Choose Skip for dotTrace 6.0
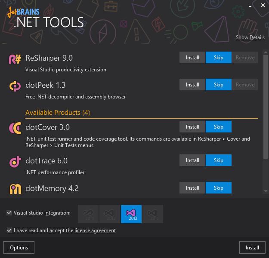This screenshot has height=258, width=269. click(219, 160)
